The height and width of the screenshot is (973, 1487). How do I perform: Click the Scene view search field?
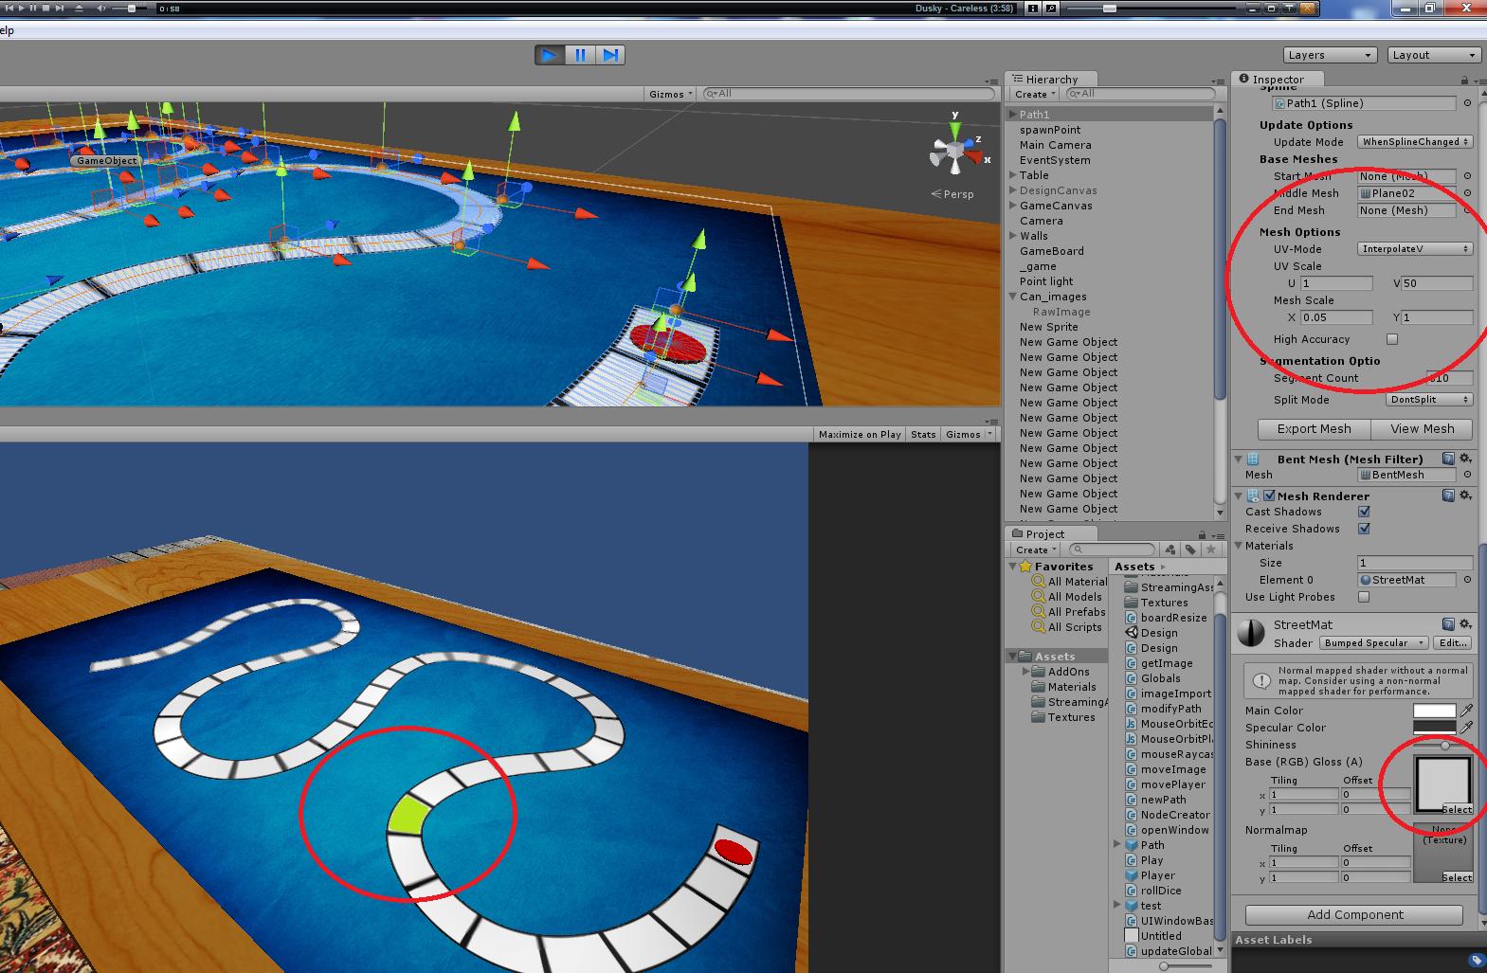pos(848,94)
